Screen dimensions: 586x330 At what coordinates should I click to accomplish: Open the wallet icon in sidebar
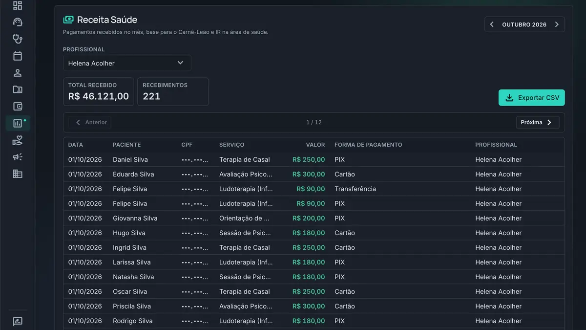click(x=18, y=107)
